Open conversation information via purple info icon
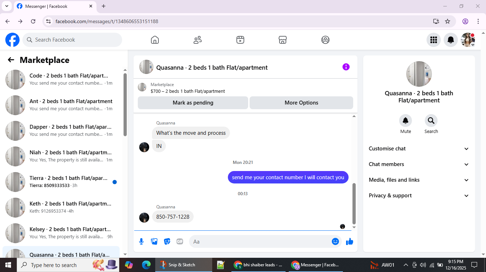The height and width of the screenshot is (272, 486). click(x=346, y=67)
